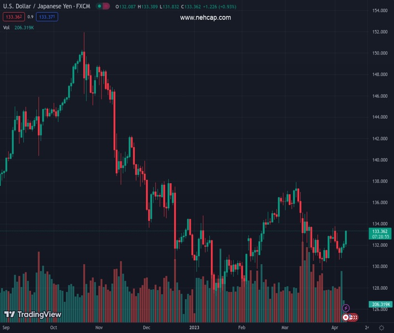The height and width of the screenshot is (333, 394).
Task: Click the 0.9 spread value between prices
Action: point(31,17)
